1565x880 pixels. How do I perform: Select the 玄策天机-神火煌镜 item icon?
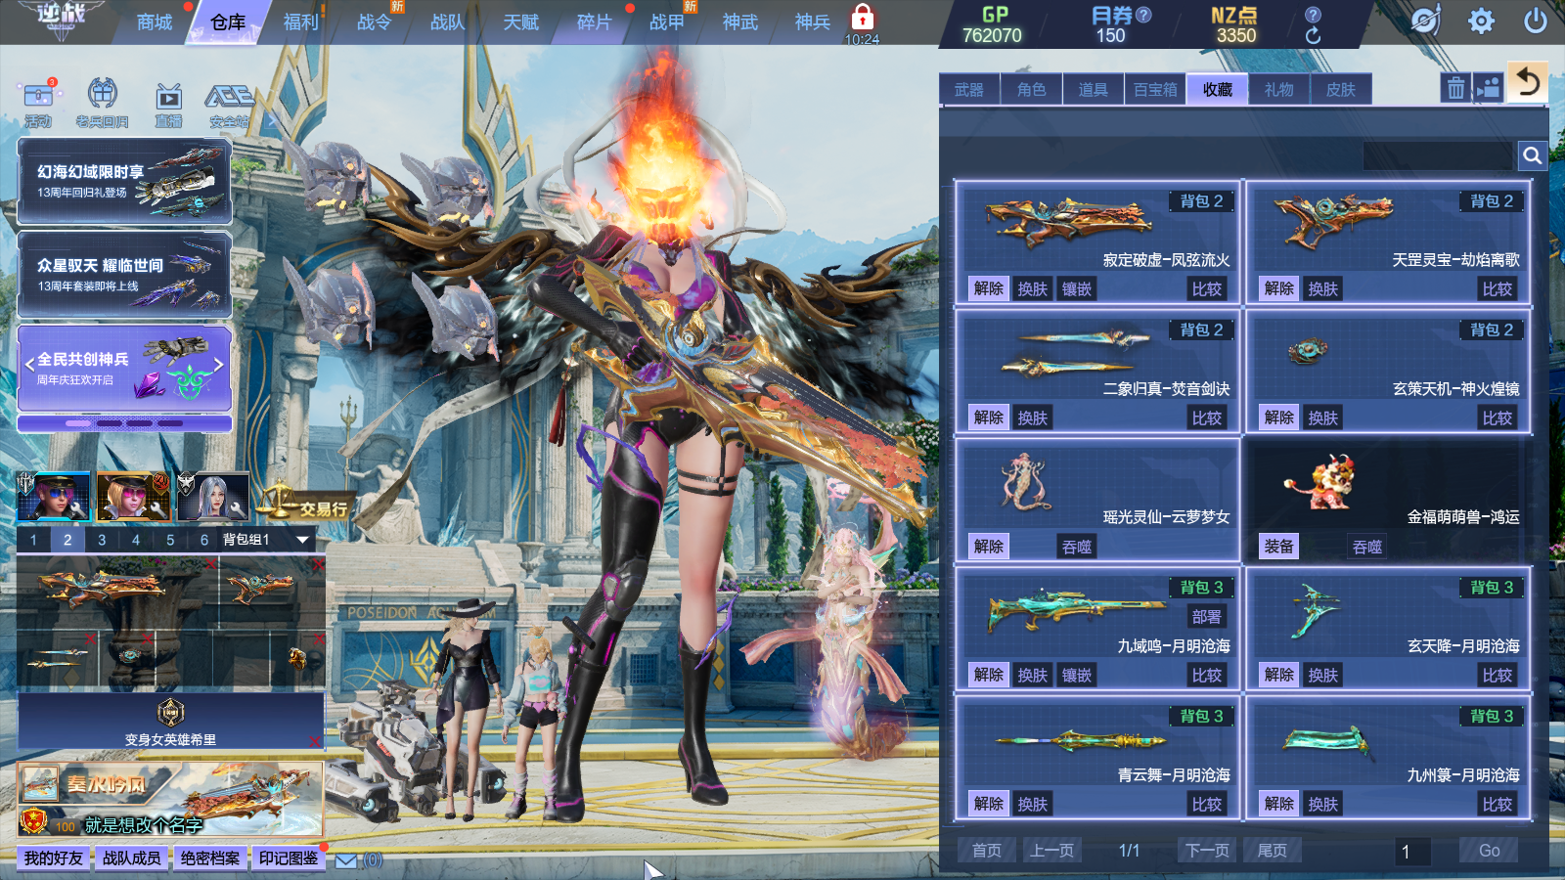pyautogui.click(x=1307, y=350)
